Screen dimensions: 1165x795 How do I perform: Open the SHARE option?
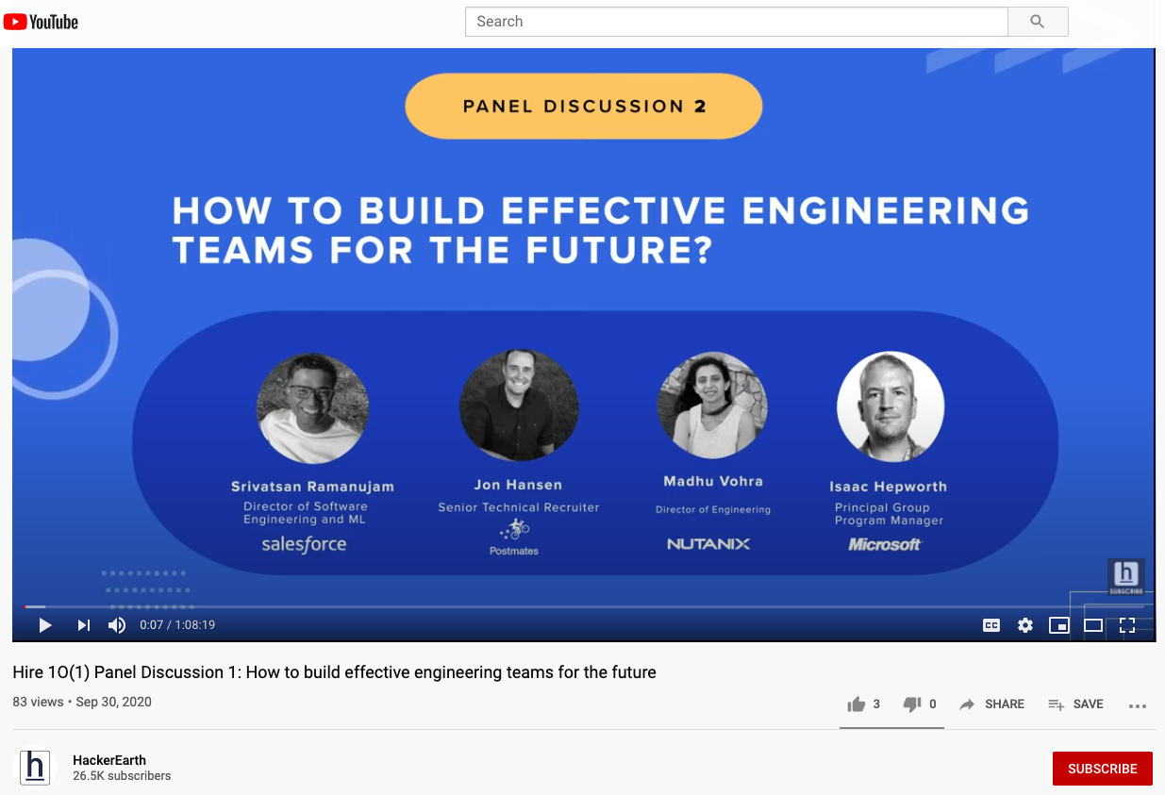coord(991,704)
